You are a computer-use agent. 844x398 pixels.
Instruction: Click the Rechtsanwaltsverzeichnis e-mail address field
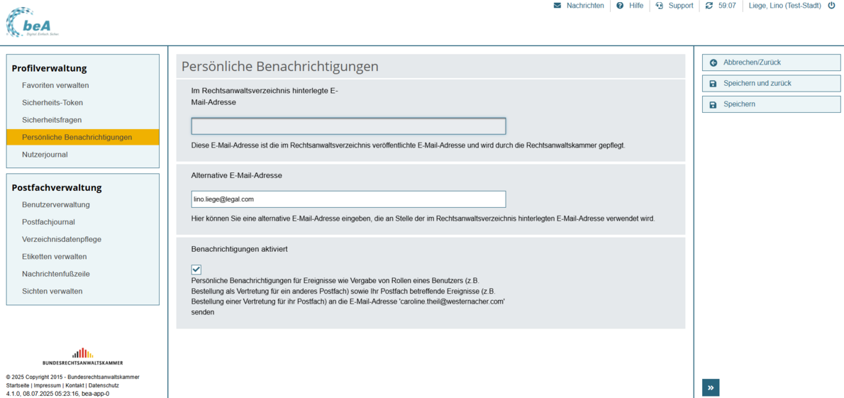[348, 126]
